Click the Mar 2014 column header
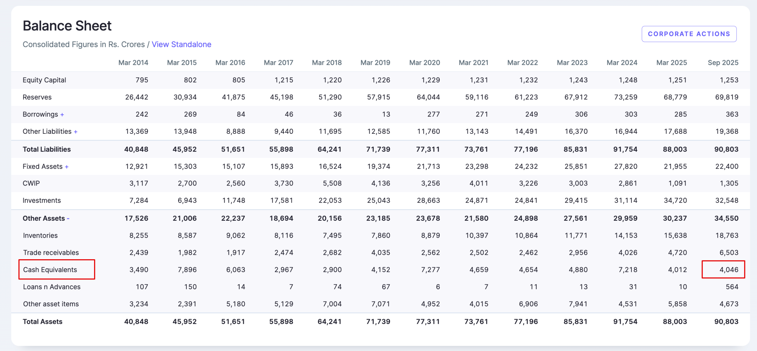The height and width of the screenshot is (351, 757). 133,62
